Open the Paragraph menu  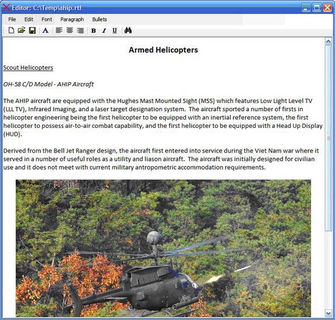tap(72, 20)
